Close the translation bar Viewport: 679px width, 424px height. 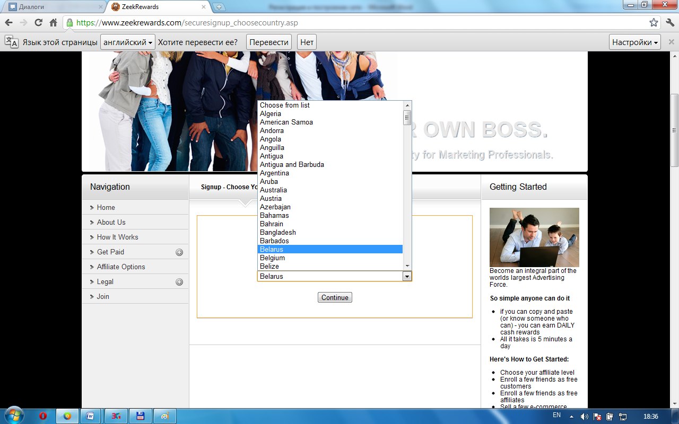(x=671, y=42)
